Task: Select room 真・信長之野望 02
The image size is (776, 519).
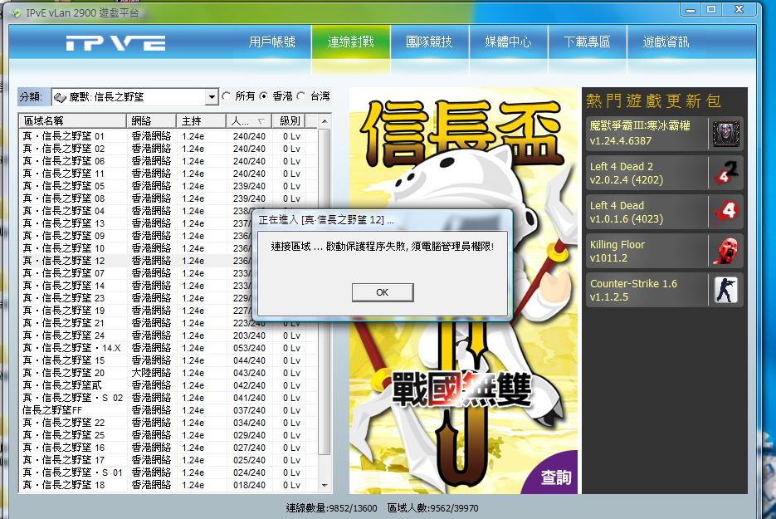Action: pyautogui.click(x=168, y=149)
